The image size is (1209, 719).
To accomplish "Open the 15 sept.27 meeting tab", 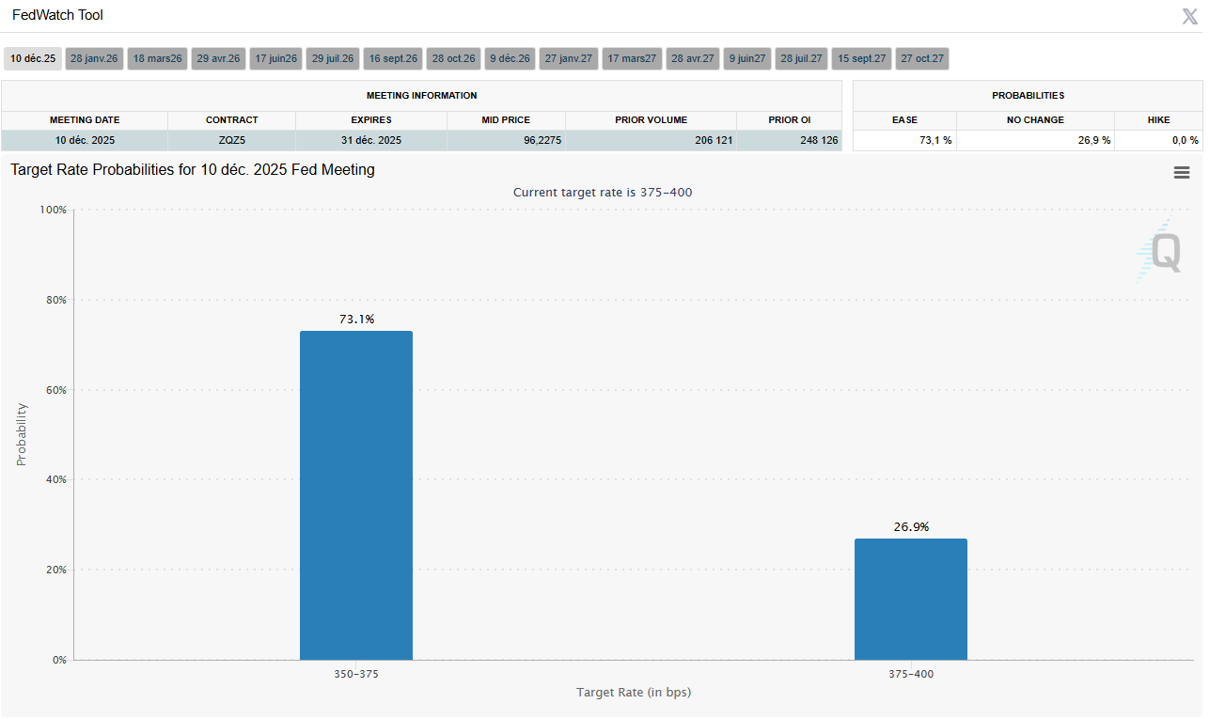I will tap(861, 59).
